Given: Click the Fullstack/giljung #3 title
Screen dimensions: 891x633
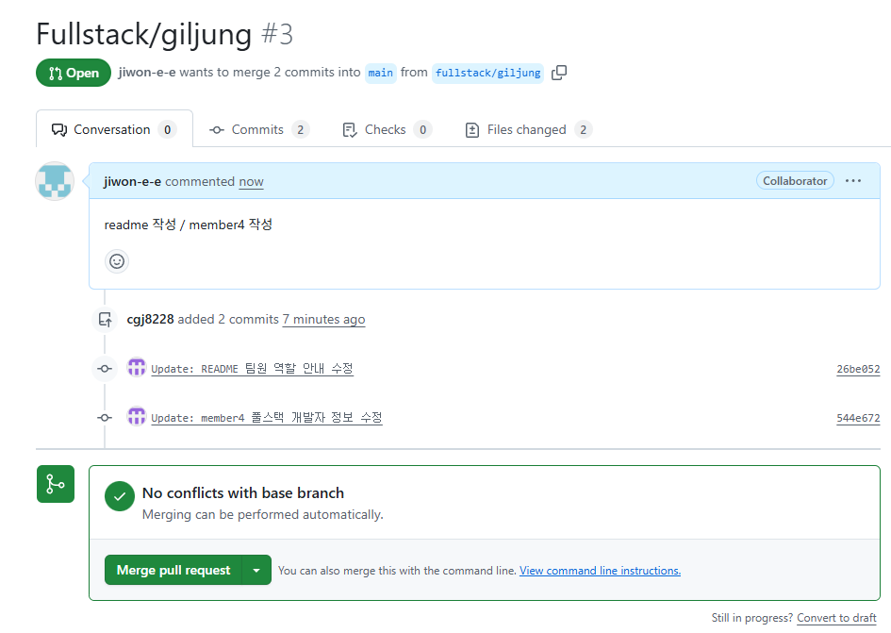Looking at the screenshot, I should pyautogui.click(x=165, y=34).
